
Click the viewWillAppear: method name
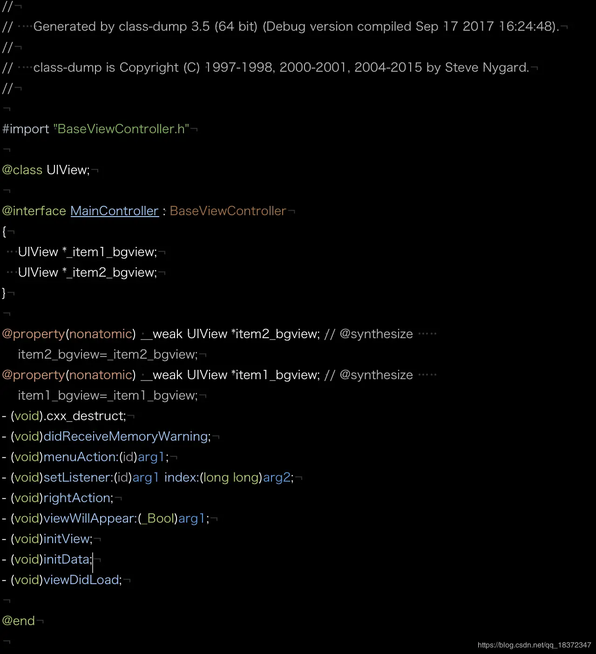(x=90, y=518)
